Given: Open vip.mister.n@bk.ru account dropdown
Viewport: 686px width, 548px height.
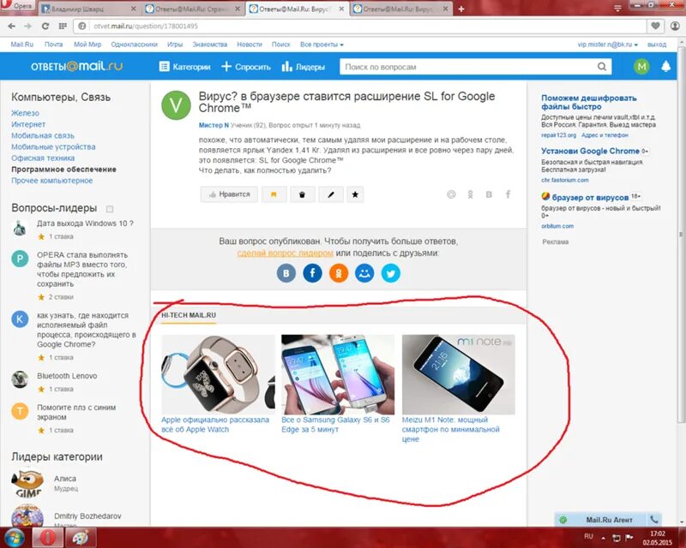Looking at the screenshot, I should (x=608, y=45).
